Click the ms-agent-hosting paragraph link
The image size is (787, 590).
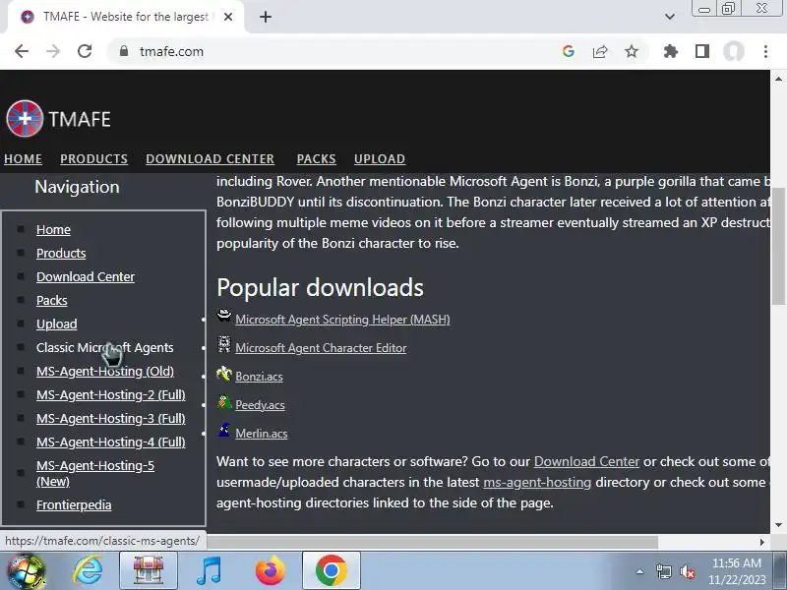(x=537, y=482)
